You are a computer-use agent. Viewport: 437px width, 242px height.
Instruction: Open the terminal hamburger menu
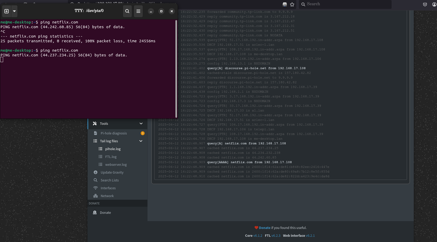click(x=138, y=11)
